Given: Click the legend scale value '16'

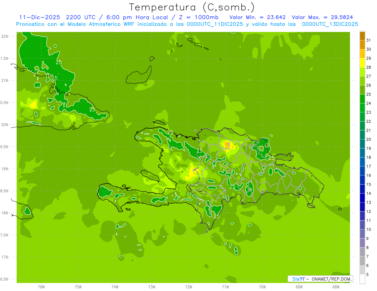Looking at the screenshot, I should [x=369, y=175].
